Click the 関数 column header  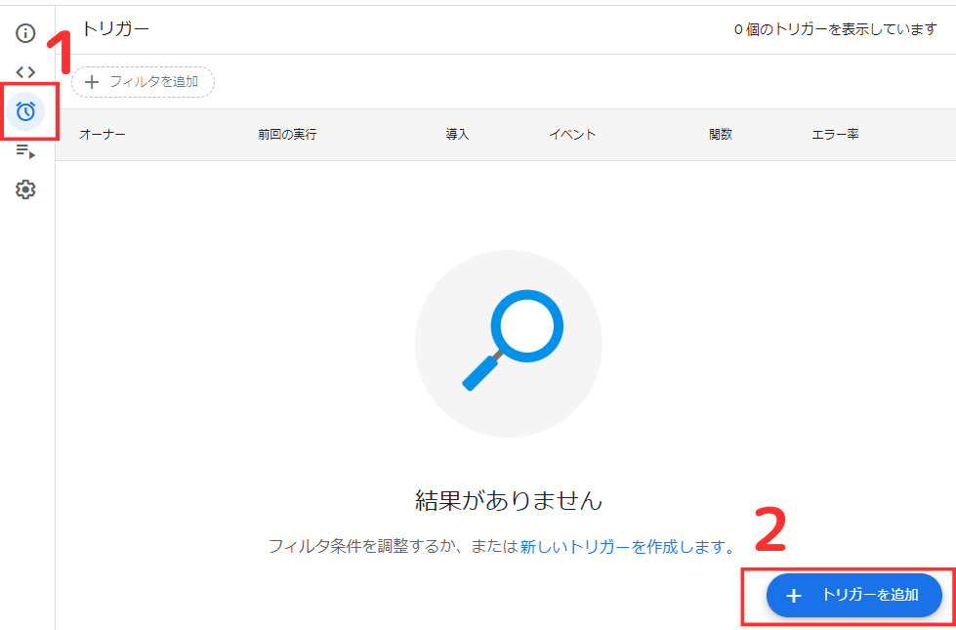[x=720, y=134]
